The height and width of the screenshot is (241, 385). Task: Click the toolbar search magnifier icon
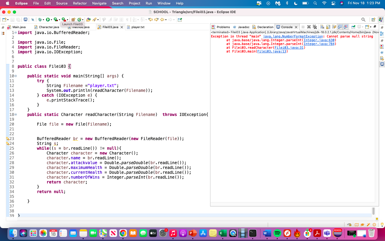coord(363,20)
